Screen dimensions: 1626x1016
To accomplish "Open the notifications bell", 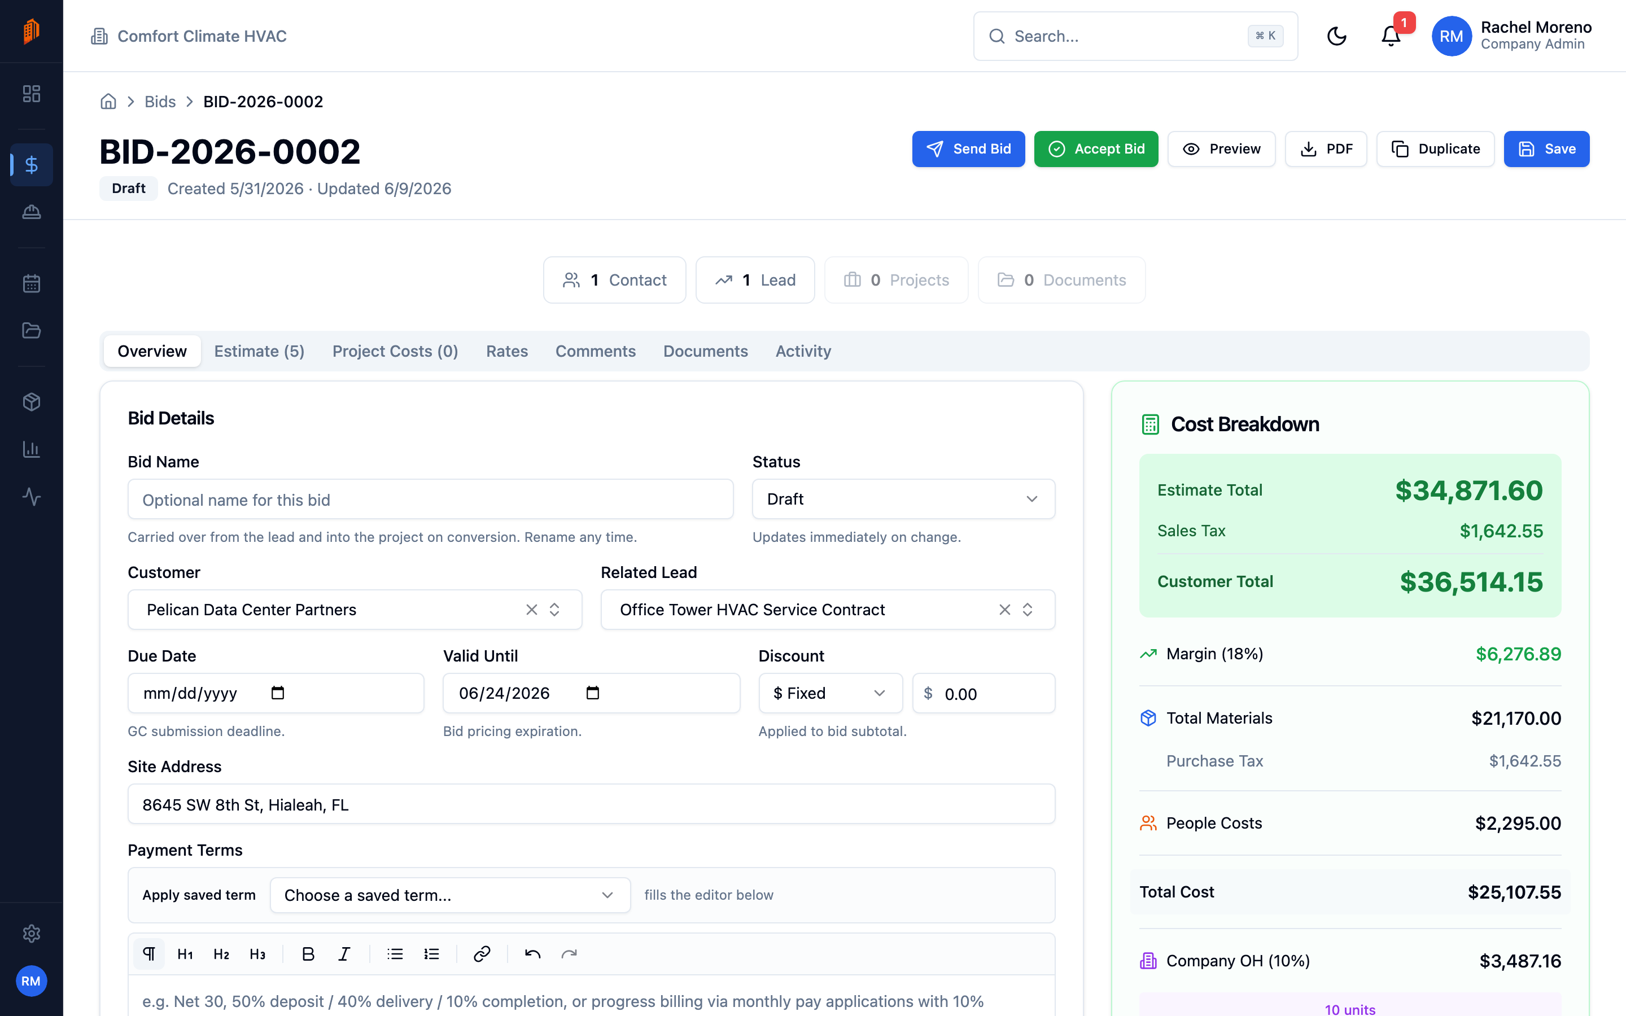I will [x=1391, y=36].
